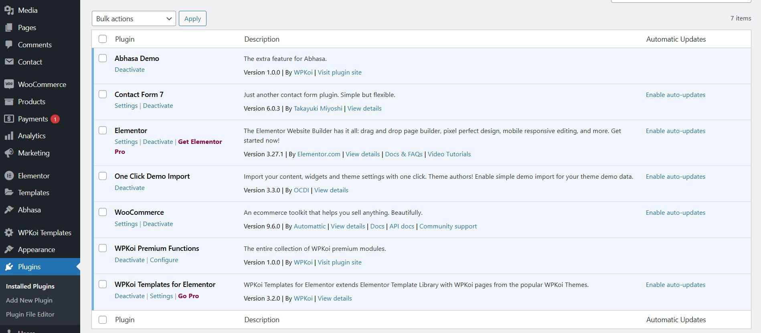Click the WooCommerce logo icon in sidebar
Image resolution: width=761 pixels, height=333 pixels.
9,84
